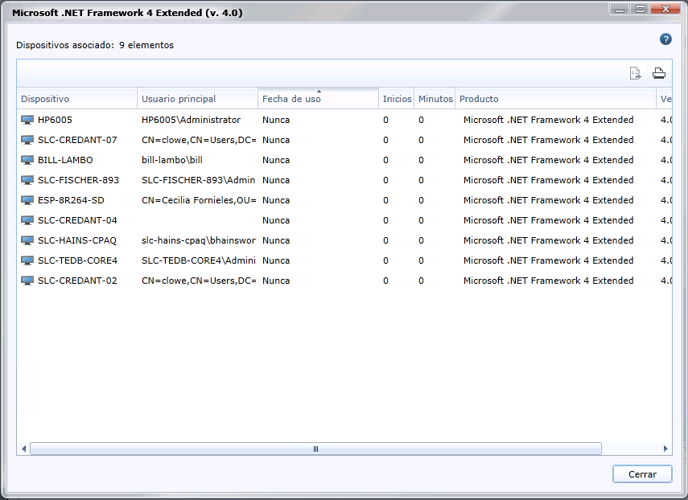Sort by Fecha de uso column header

(318, 99)
